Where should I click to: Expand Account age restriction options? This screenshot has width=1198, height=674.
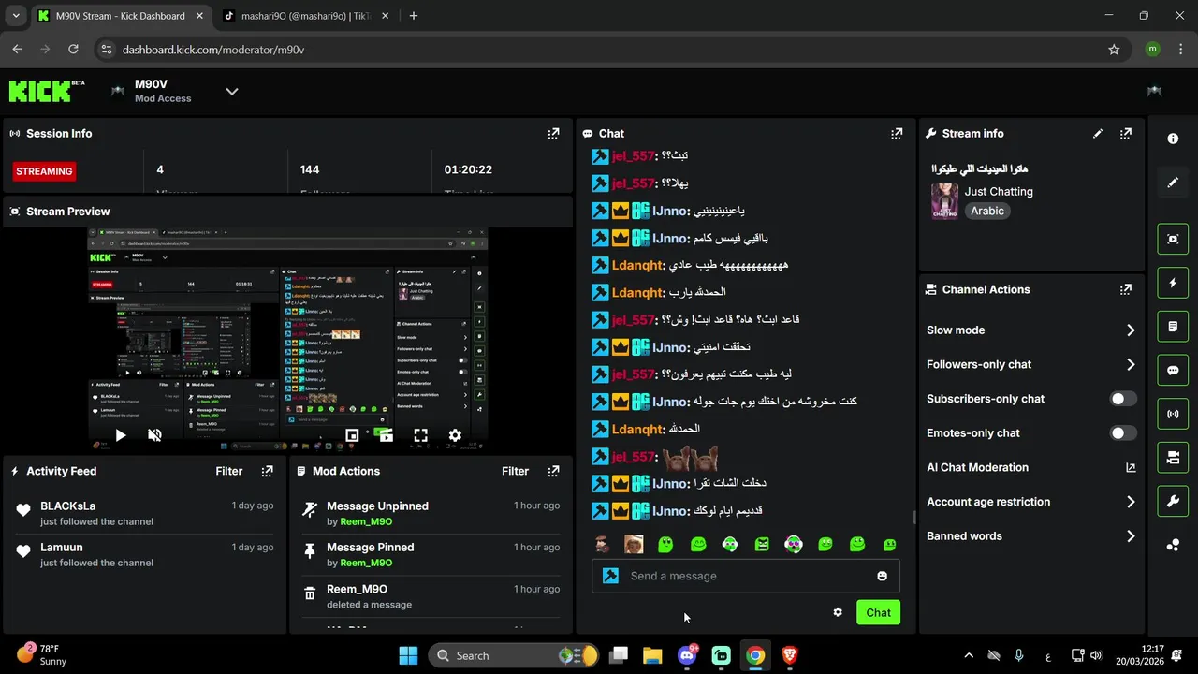coord(1131,502)
